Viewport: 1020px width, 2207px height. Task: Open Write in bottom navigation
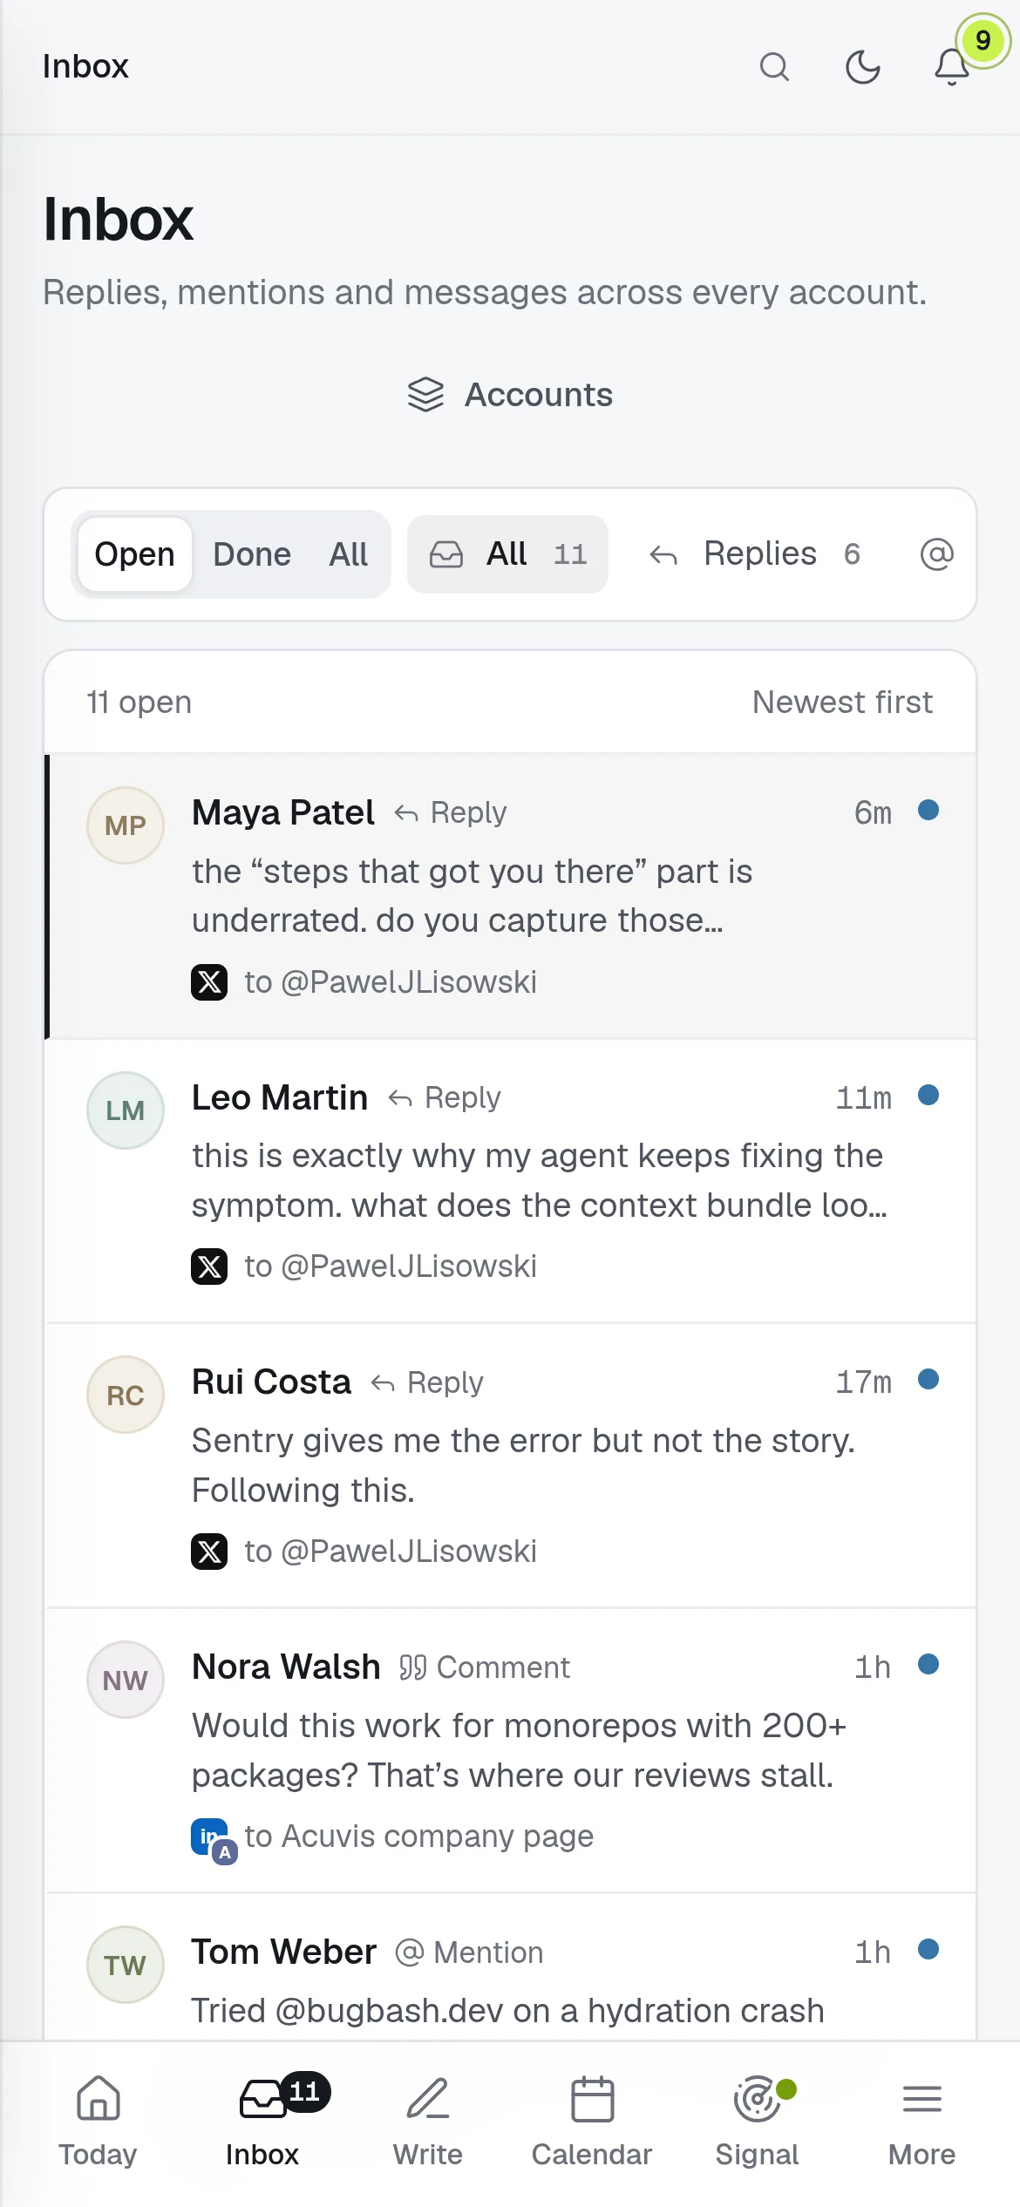[427, 2122]
